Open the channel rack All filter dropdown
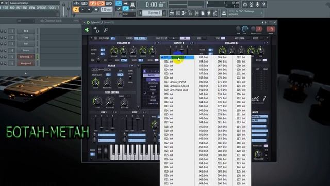Image resolution: width=330 pixels, height=186 pixels. click(x=25, y=21)
